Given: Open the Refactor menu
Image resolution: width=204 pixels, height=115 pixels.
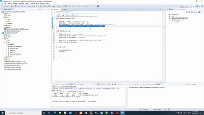Looking at the screenshot, I should point(15,4).
